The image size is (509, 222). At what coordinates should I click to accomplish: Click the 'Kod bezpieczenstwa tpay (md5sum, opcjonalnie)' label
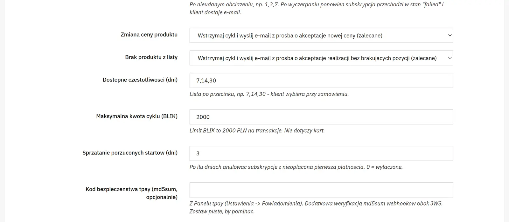tap(131, 193)
